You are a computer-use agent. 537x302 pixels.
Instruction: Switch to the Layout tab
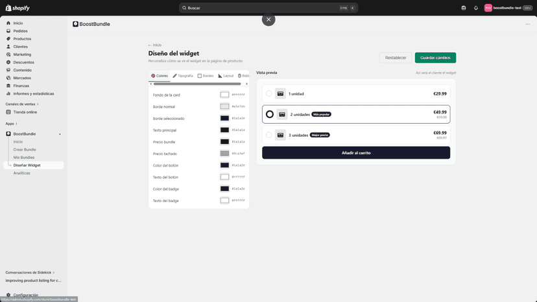226,76
